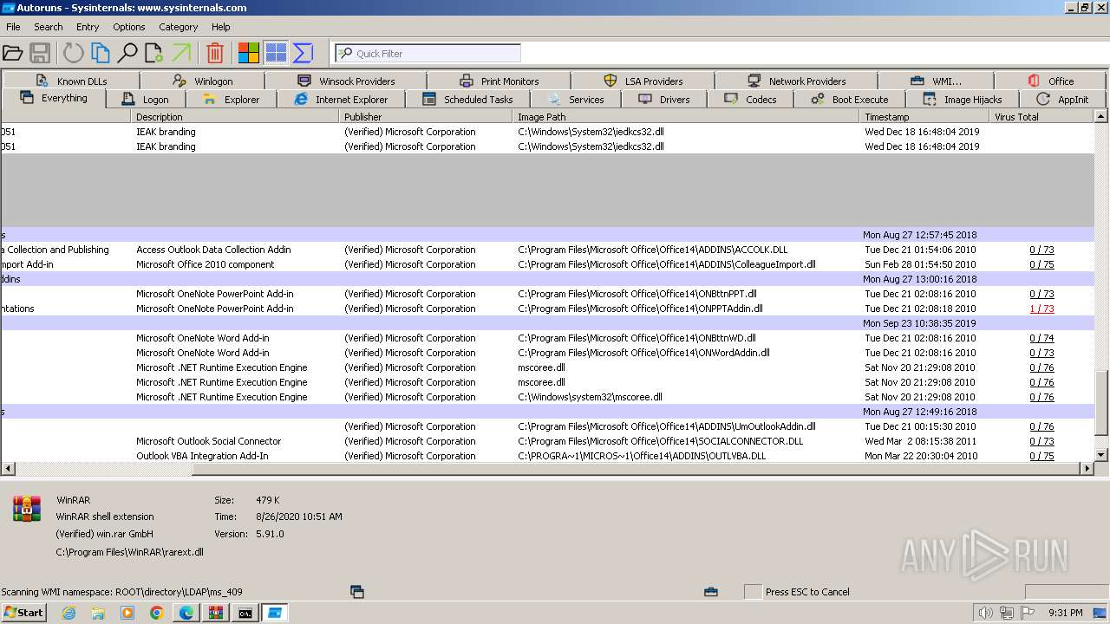The width and height of the screenshot is (1110, 624).
Task: Click the green Jump to Entry arrow
Action: coord(181,53)
